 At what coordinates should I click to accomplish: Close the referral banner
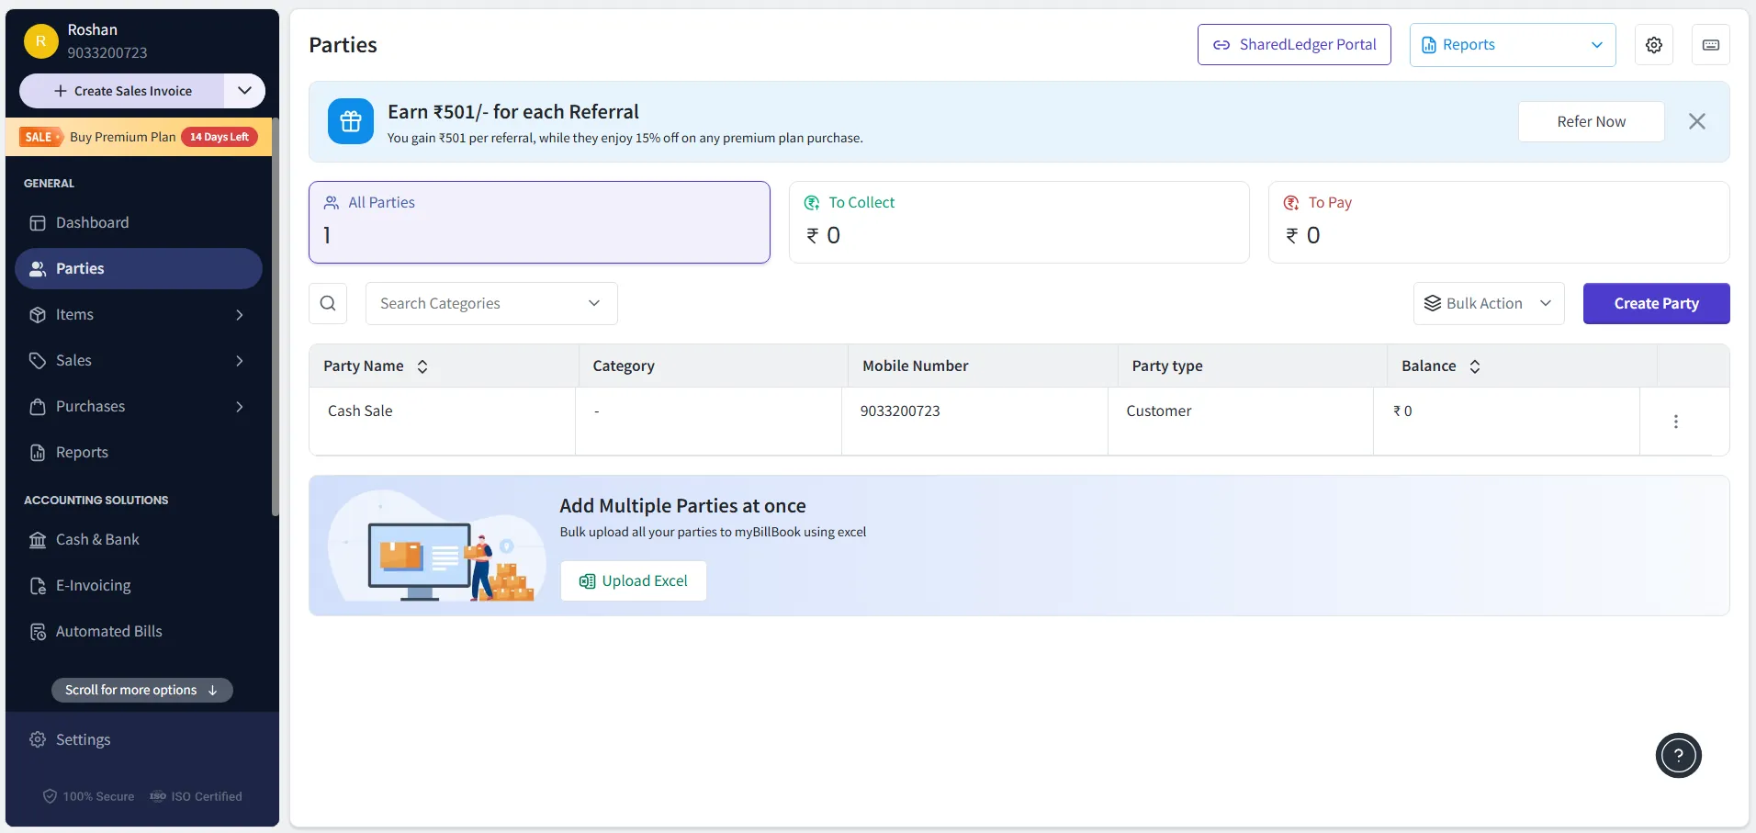[x=1696, y=121]
